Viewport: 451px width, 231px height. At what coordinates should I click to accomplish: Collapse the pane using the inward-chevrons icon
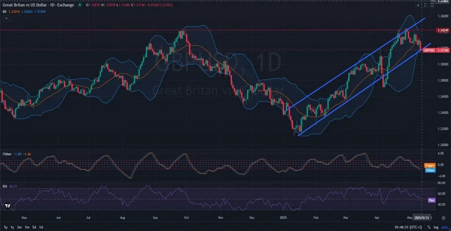[x=425, y=5]
